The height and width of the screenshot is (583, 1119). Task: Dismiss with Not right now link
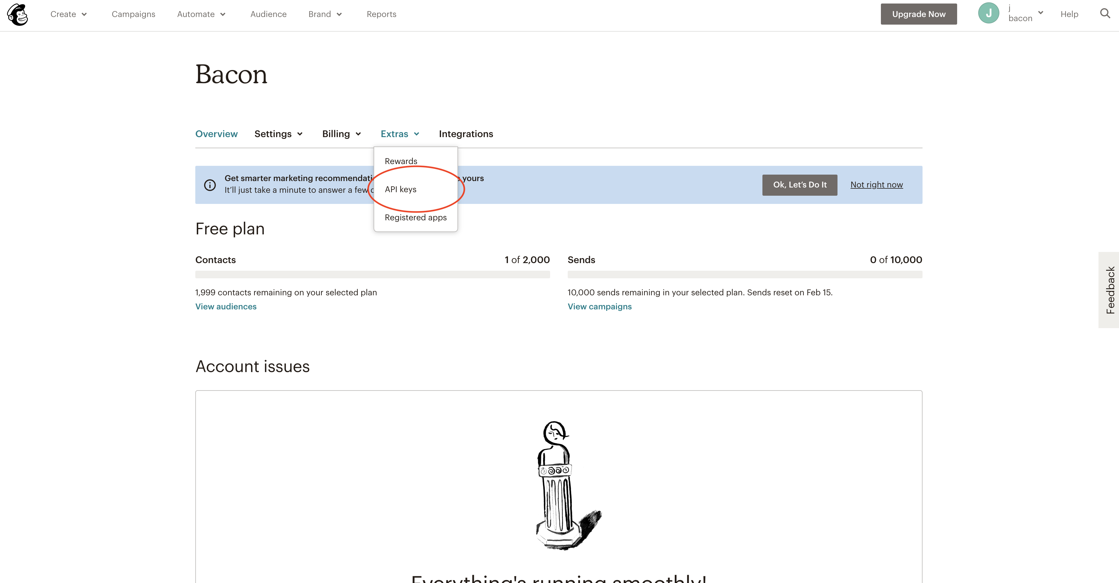click(876, 185)
